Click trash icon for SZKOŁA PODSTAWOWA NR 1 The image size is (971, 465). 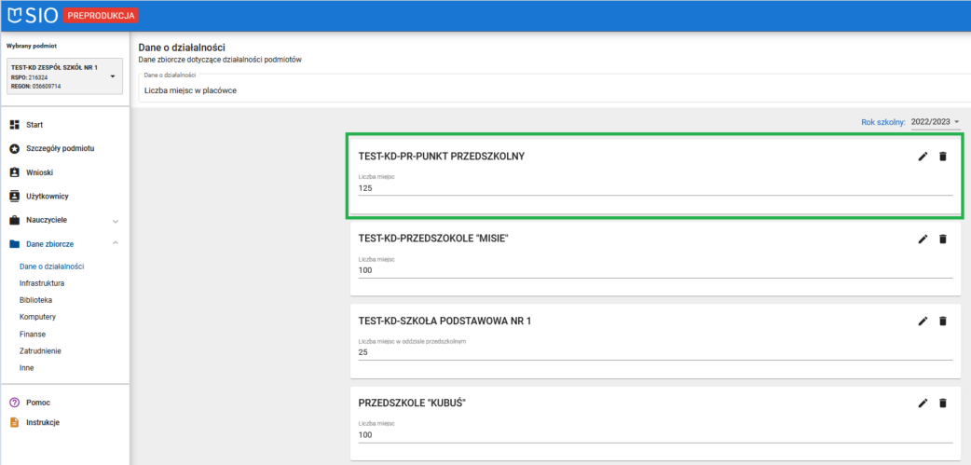pos(942,321)
